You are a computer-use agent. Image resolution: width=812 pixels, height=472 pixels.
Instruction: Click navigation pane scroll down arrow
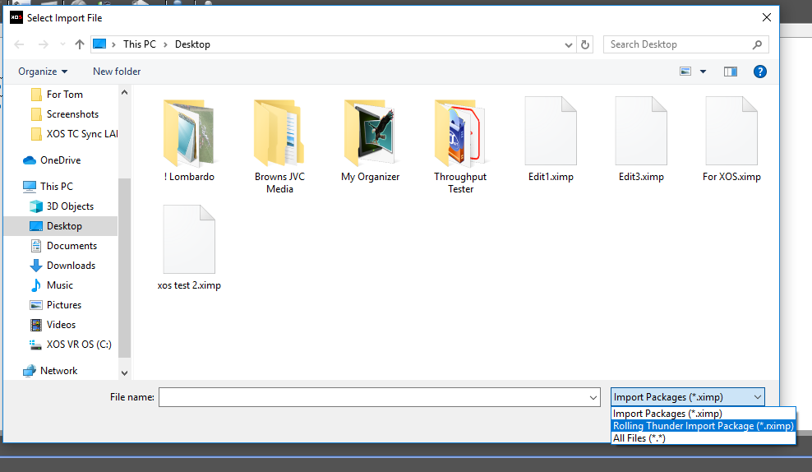pyautogui.click(x=124, y=373)
